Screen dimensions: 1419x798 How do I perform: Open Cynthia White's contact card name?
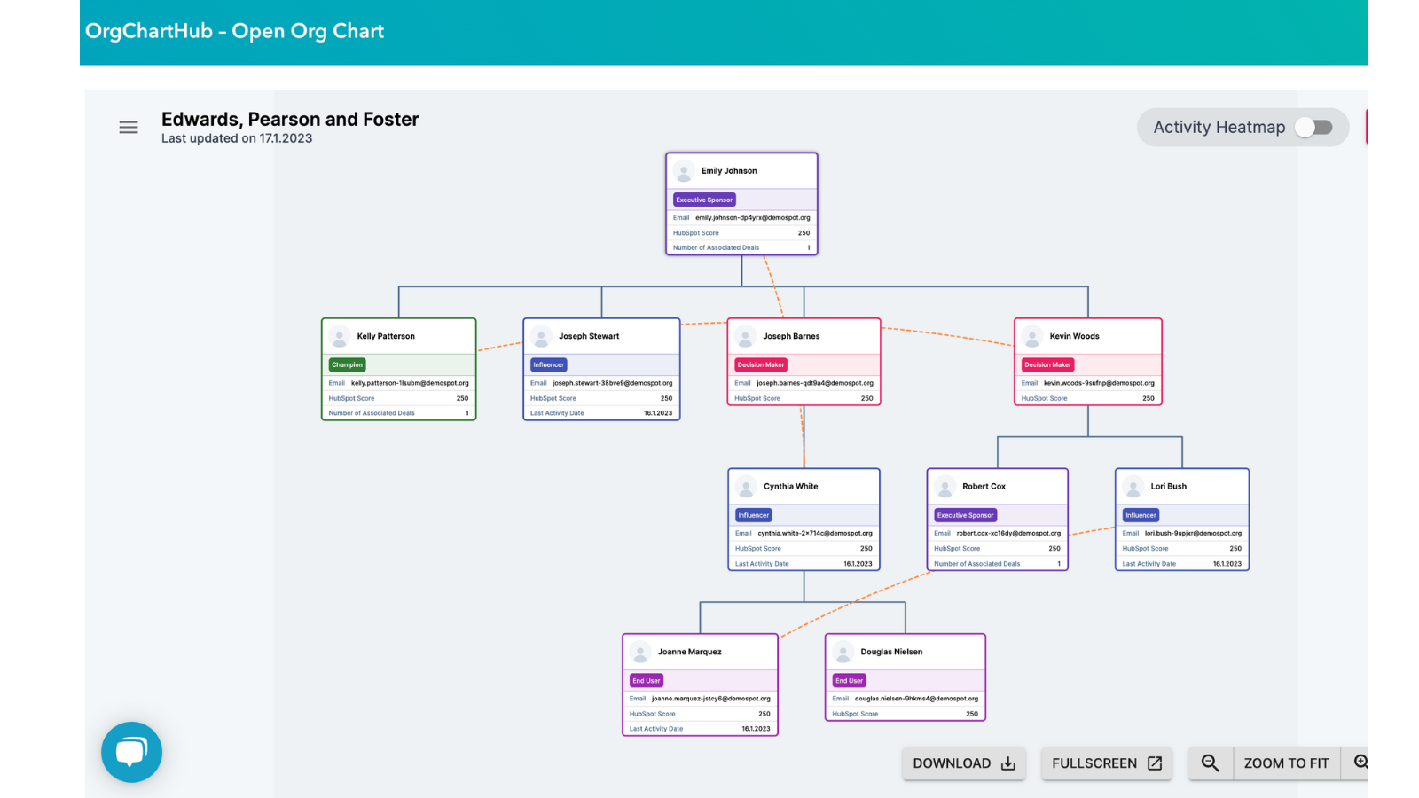pyautogui.click(x=790, y=487)
